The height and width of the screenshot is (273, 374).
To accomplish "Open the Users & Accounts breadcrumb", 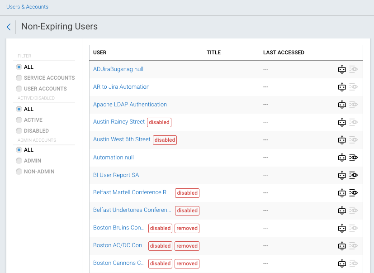I will 27,7.
